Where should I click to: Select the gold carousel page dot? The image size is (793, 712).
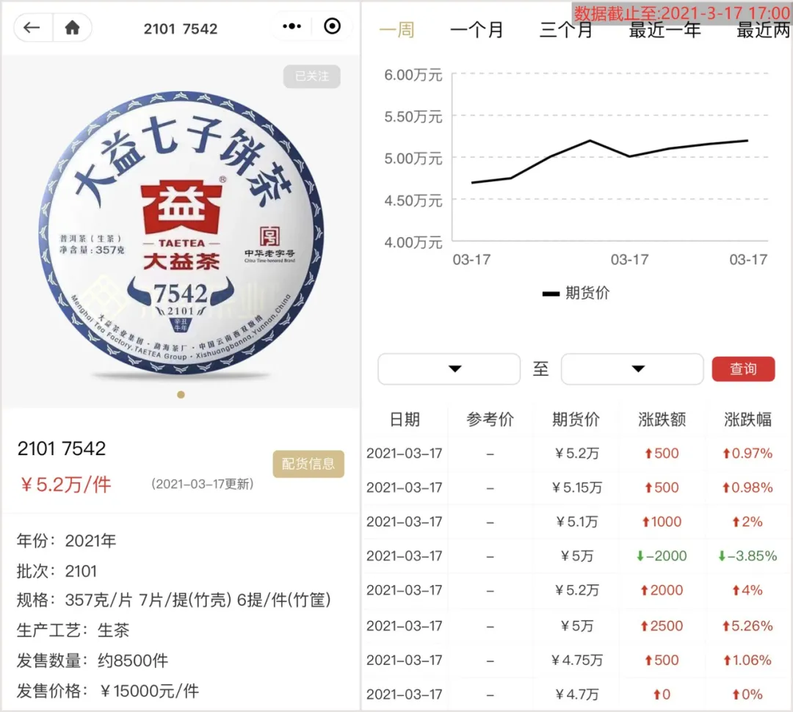tap(181, 394)
